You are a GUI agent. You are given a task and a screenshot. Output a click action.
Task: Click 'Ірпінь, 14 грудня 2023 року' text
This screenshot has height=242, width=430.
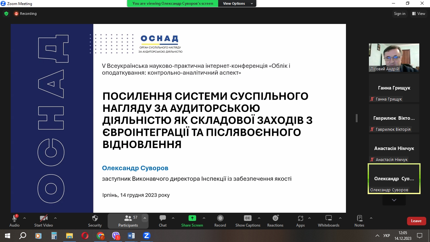point(136,195)
